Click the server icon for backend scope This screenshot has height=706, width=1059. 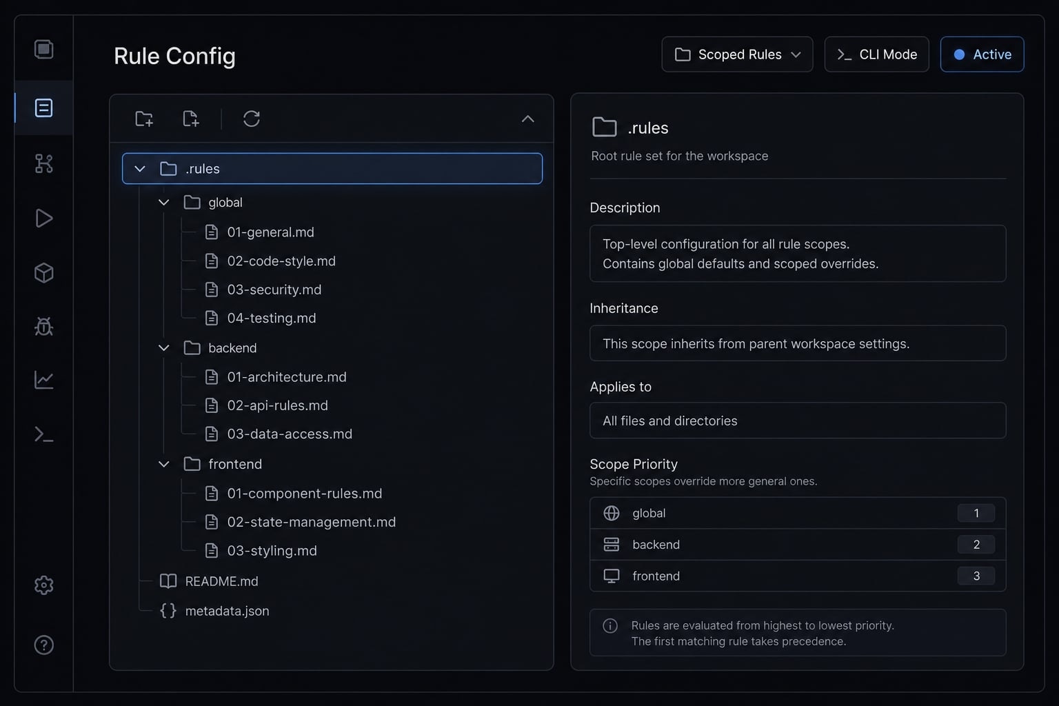pos(612,545)
